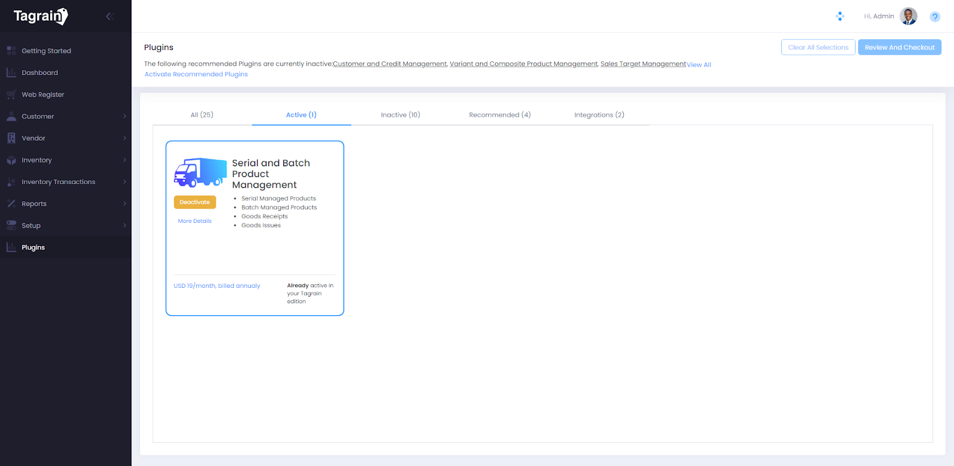The height and width of the screenshot is (466, 954).
Task: Click the blue diamond apps icon
Action: tap(840, 16)
